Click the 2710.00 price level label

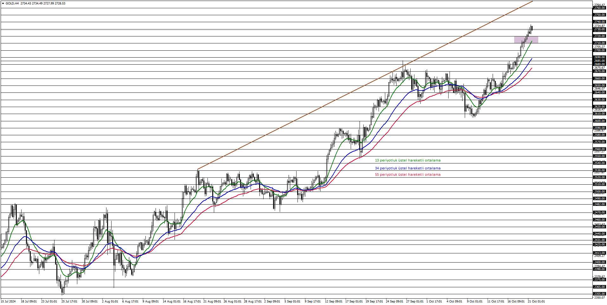coord(599,43)
